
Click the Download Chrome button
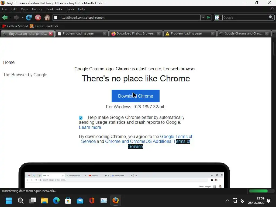136,96
